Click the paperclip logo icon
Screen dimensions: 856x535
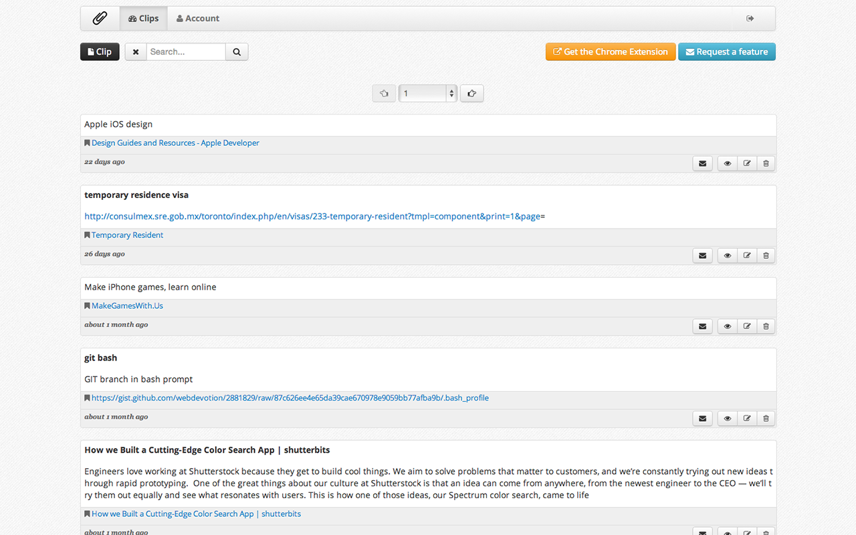click(100, 19)
